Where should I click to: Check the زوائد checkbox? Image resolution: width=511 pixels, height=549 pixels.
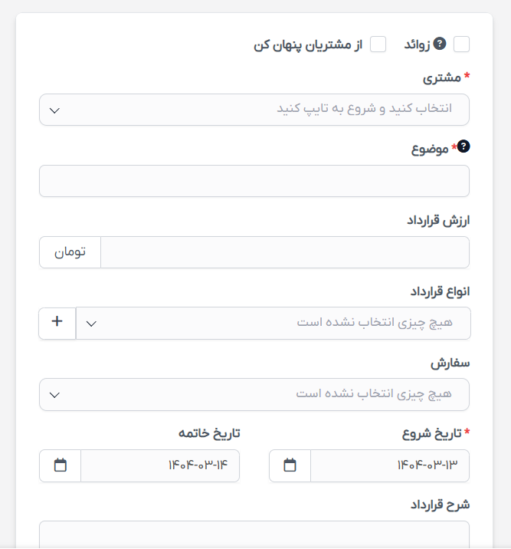coord(461,44)
